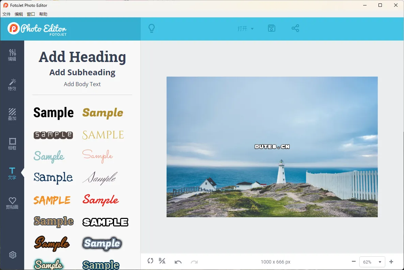Screen dimensions: 404x270
Task: Open the 帮助 help menu
Action: (x=43, y=14)
